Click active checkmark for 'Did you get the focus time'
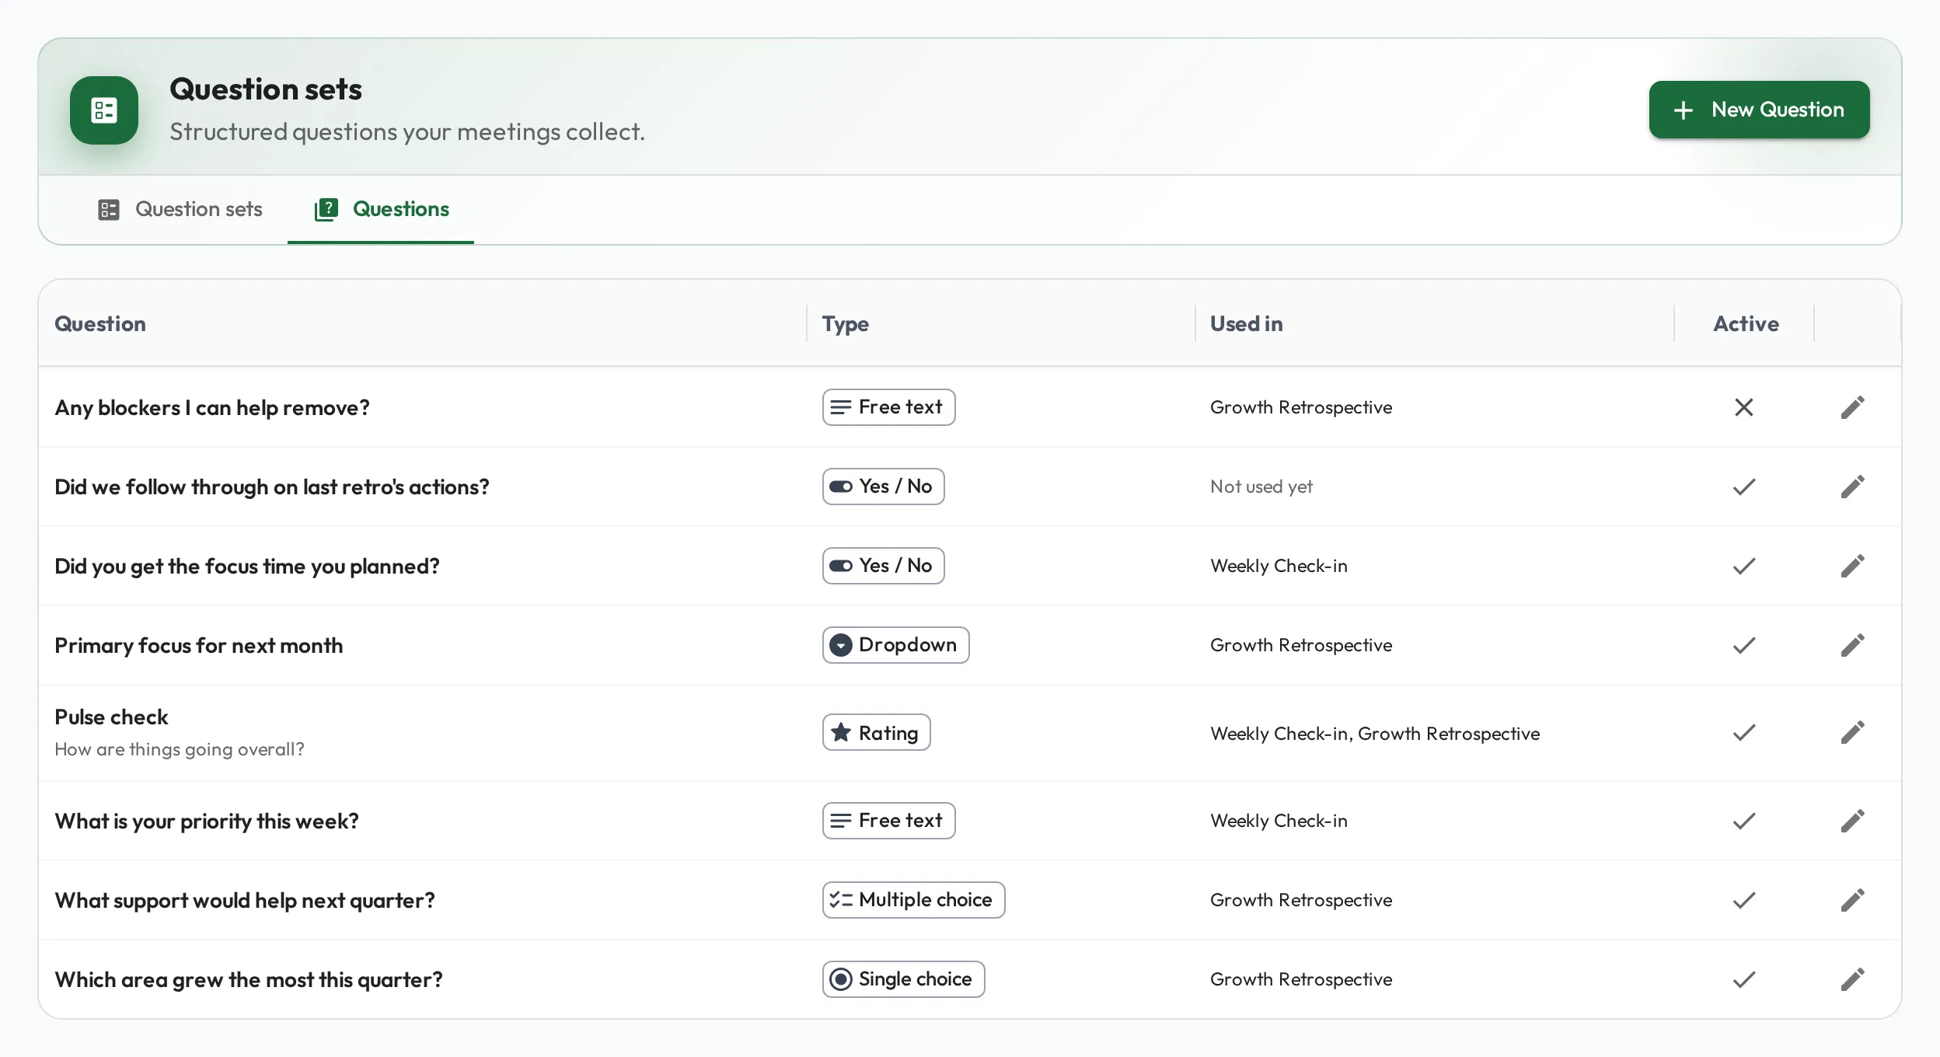This screenshot has height=1057, width=1940. 1743,566
